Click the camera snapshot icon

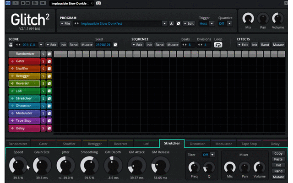coord(98,3)
